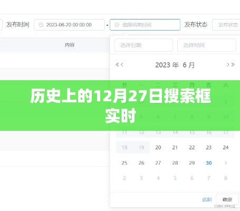Pick date 22 in the calendar
This screenshot has width=240, height=211.
point(192,147)
